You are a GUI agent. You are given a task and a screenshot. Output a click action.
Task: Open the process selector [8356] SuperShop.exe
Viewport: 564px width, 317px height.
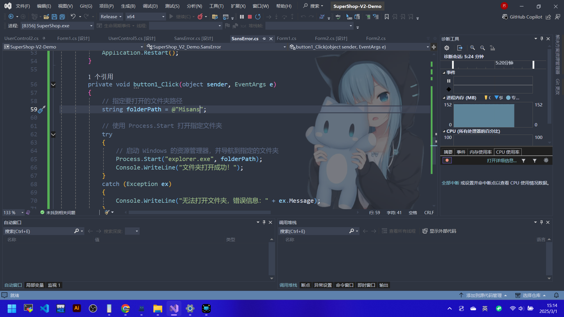tap(57, 26)
